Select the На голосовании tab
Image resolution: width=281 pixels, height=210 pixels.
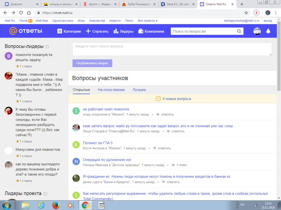(x=111, y=90)
